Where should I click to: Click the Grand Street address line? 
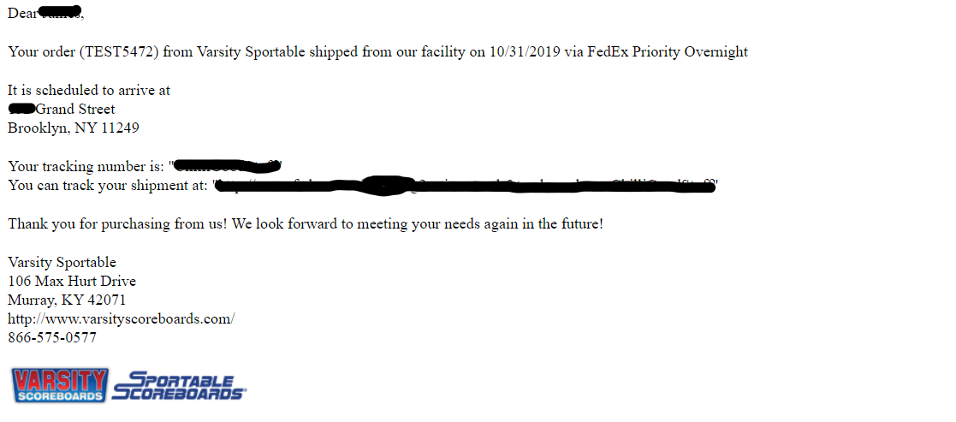(62, 110)
